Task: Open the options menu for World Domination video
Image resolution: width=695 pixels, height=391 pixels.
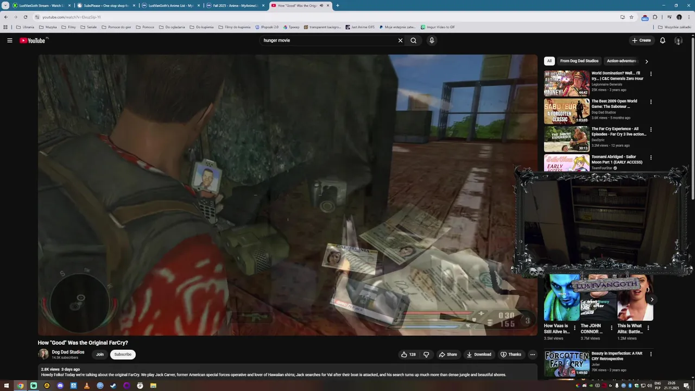Action: pos(651,74)
